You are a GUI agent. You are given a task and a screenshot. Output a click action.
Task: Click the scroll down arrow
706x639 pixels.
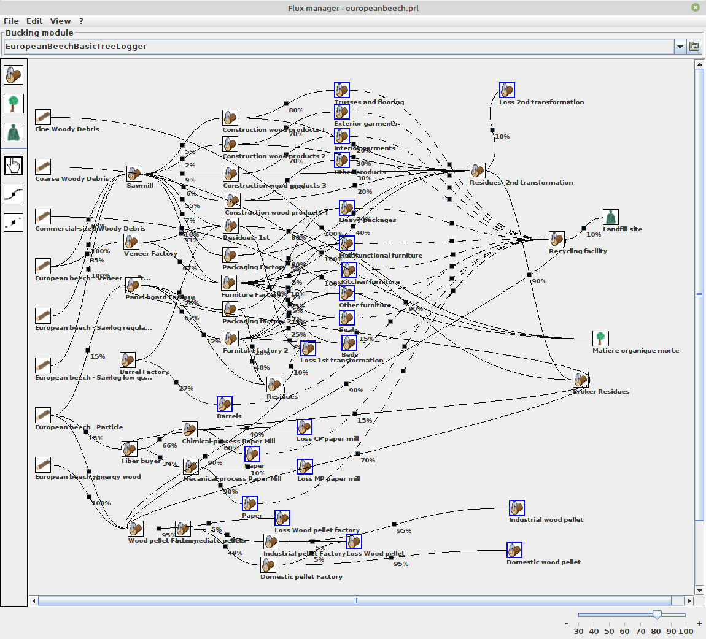pyautogui.click(x=699, y=591)
